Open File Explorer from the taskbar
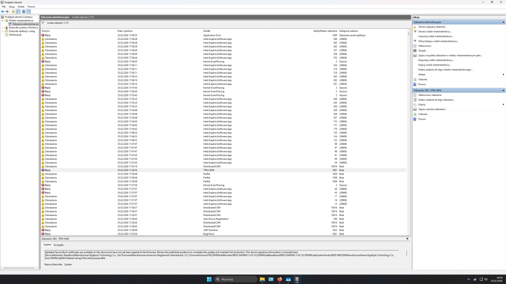Viewport: 506px width, 284px height. 262,279
